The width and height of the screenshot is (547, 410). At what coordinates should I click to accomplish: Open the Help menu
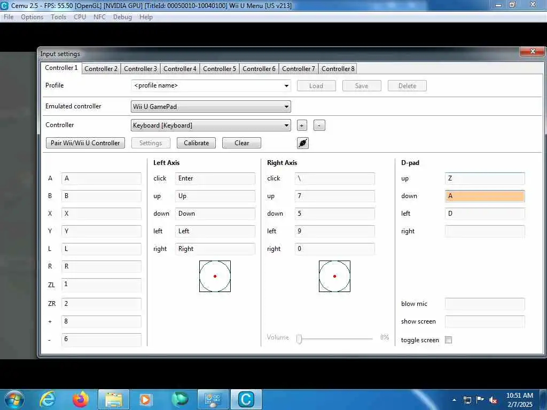point(146,17)
